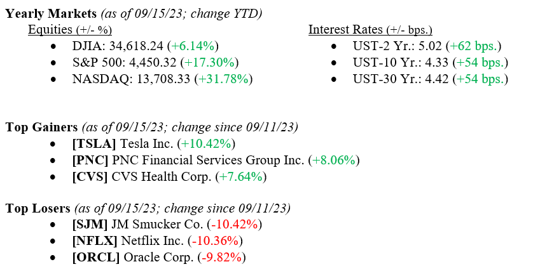540x276 pixels.
Task: Click the [TSLA] ticker symbol
Action: pos(90,144)
